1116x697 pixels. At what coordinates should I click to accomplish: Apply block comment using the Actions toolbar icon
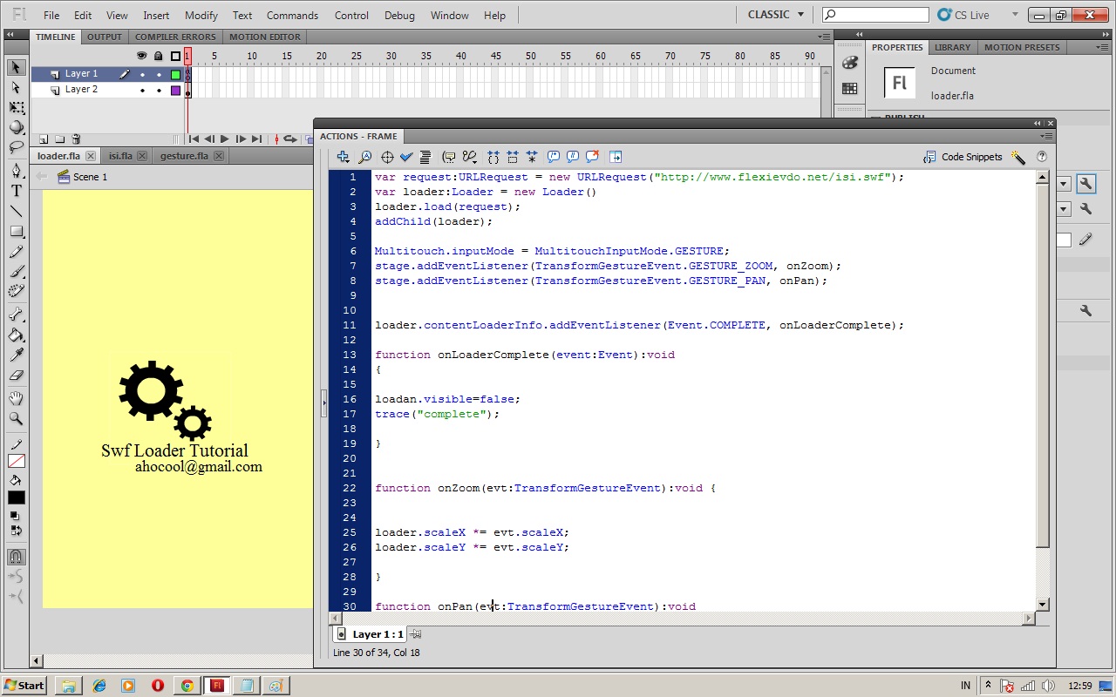point(553,156)
